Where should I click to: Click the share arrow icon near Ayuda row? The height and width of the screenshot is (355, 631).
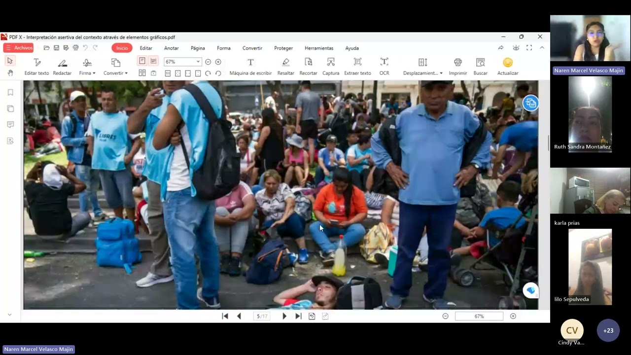coord(501,48)
